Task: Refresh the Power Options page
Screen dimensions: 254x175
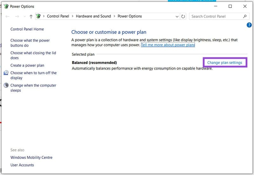Action: coord(183,16)
